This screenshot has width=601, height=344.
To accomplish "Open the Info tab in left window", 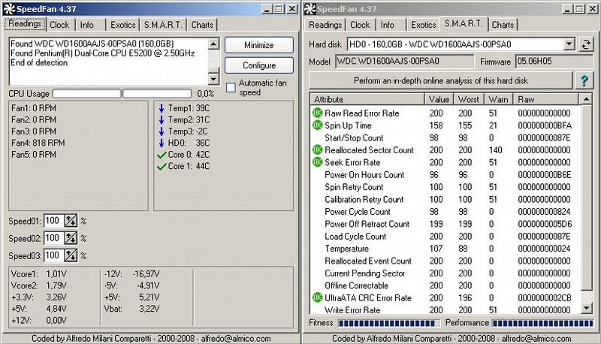I will [87, 25].
